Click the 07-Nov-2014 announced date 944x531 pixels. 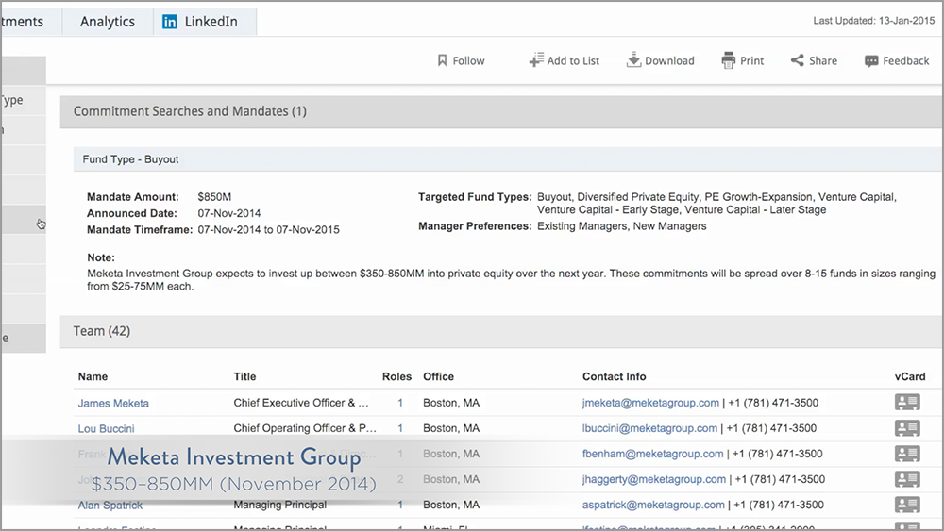point(229,213)
